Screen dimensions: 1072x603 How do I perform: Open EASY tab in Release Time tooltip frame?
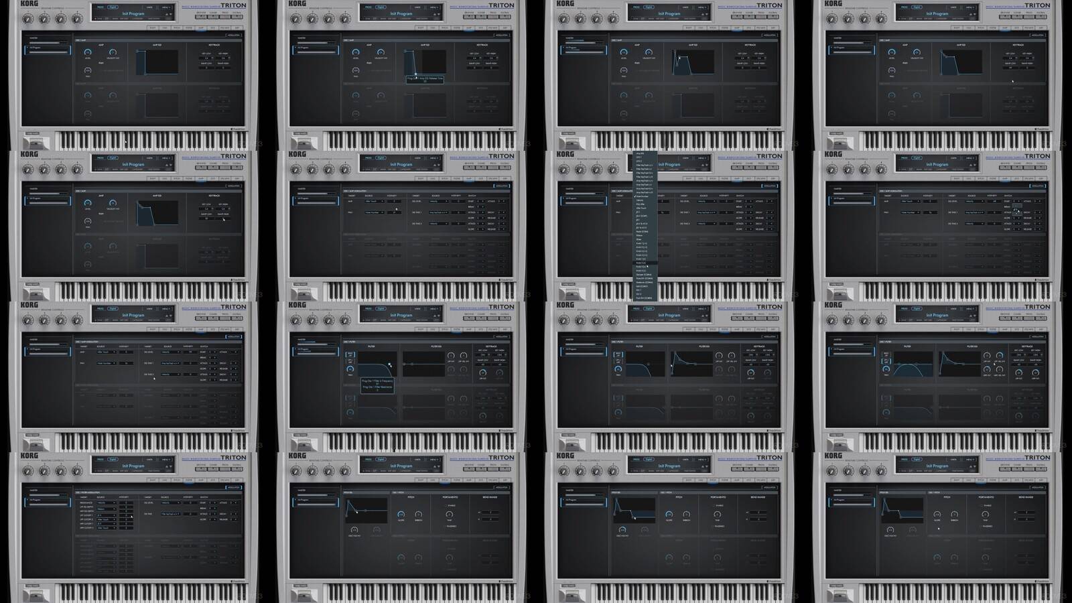421,28
